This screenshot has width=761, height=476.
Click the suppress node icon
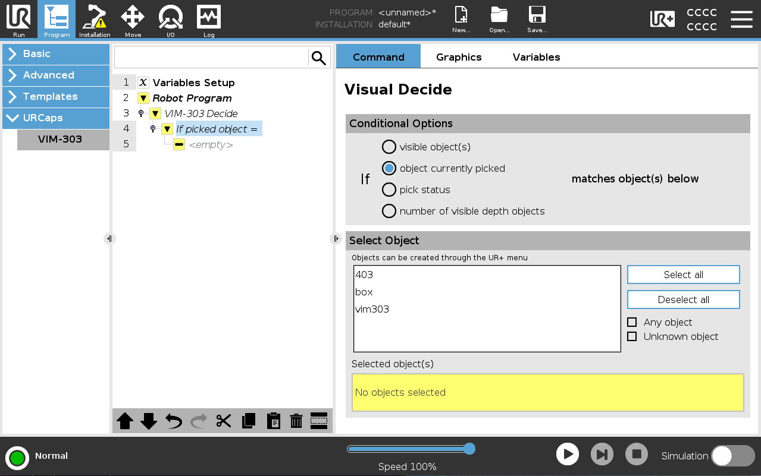[x=319, y=421]
